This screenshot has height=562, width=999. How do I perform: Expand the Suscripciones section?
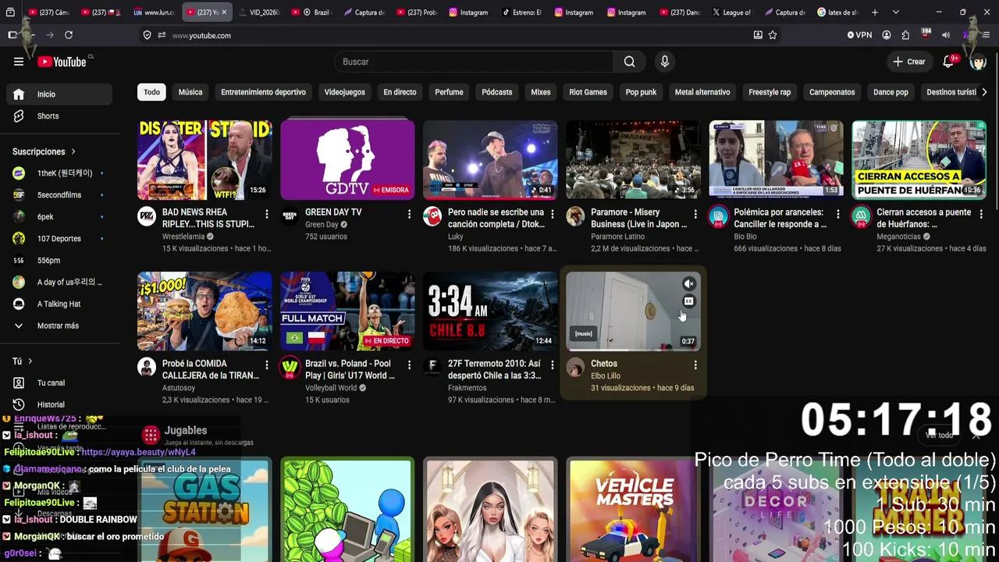(x=44, y=151)
